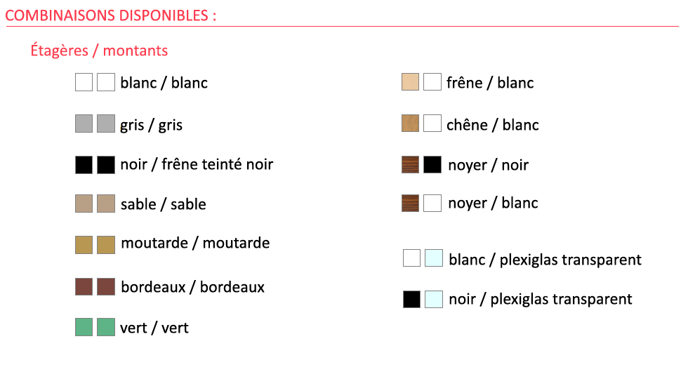688x386 pixels.
Task: Select the "noir / frêne teinté noir" label
Action: (196, 165)
